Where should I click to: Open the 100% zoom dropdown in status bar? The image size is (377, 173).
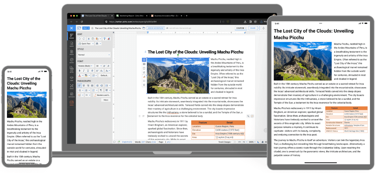tap(252, 142)
